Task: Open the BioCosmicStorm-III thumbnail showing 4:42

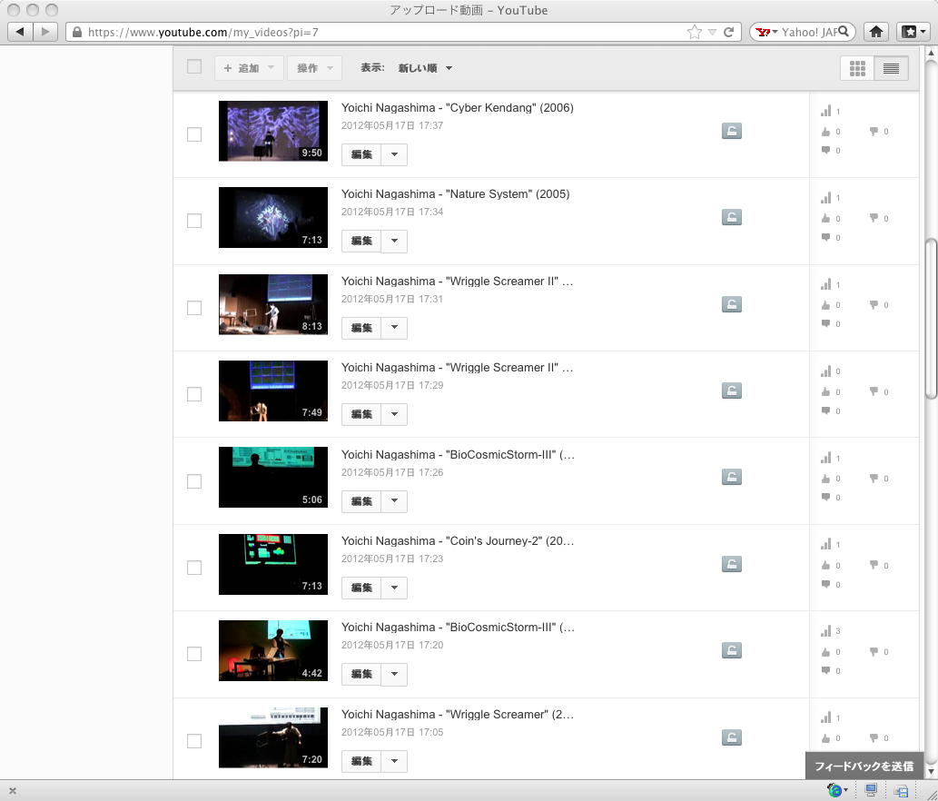Action: click(x=273, y=650)
